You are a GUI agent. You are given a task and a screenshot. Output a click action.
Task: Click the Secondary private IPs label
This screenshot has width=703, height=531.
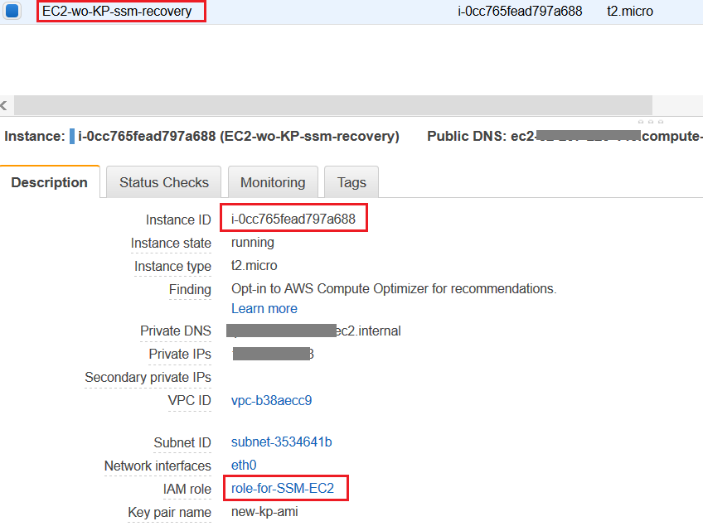(148, 378)
